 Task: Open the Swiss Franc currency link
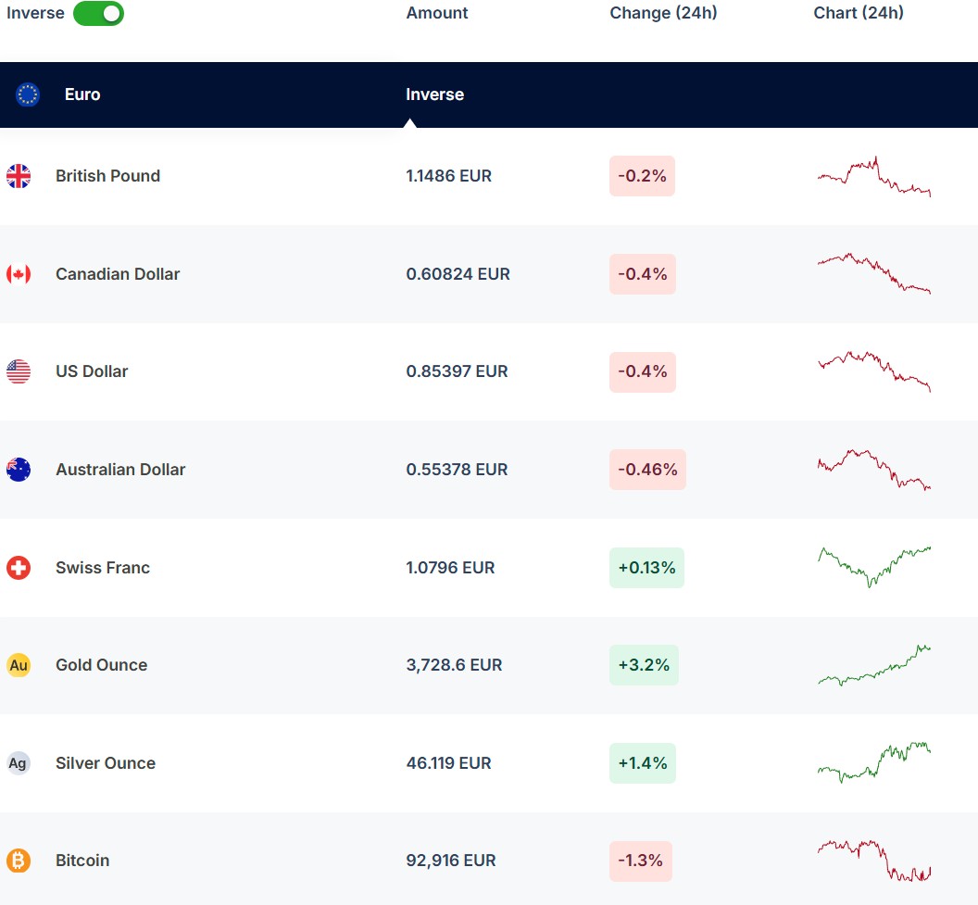[102, 568]
